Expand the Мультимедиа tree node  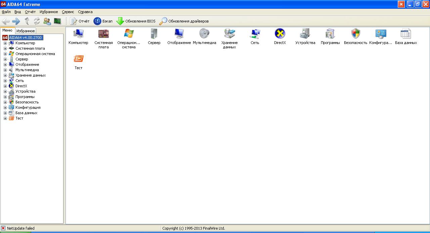5,70
